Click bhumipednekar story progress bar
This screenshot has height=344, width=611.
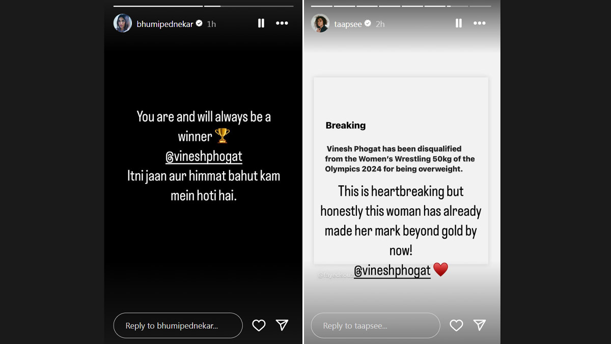click(203, 6)
